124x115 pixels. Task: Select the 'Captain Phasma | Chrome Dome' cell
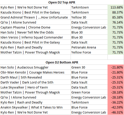click(35, 27)
